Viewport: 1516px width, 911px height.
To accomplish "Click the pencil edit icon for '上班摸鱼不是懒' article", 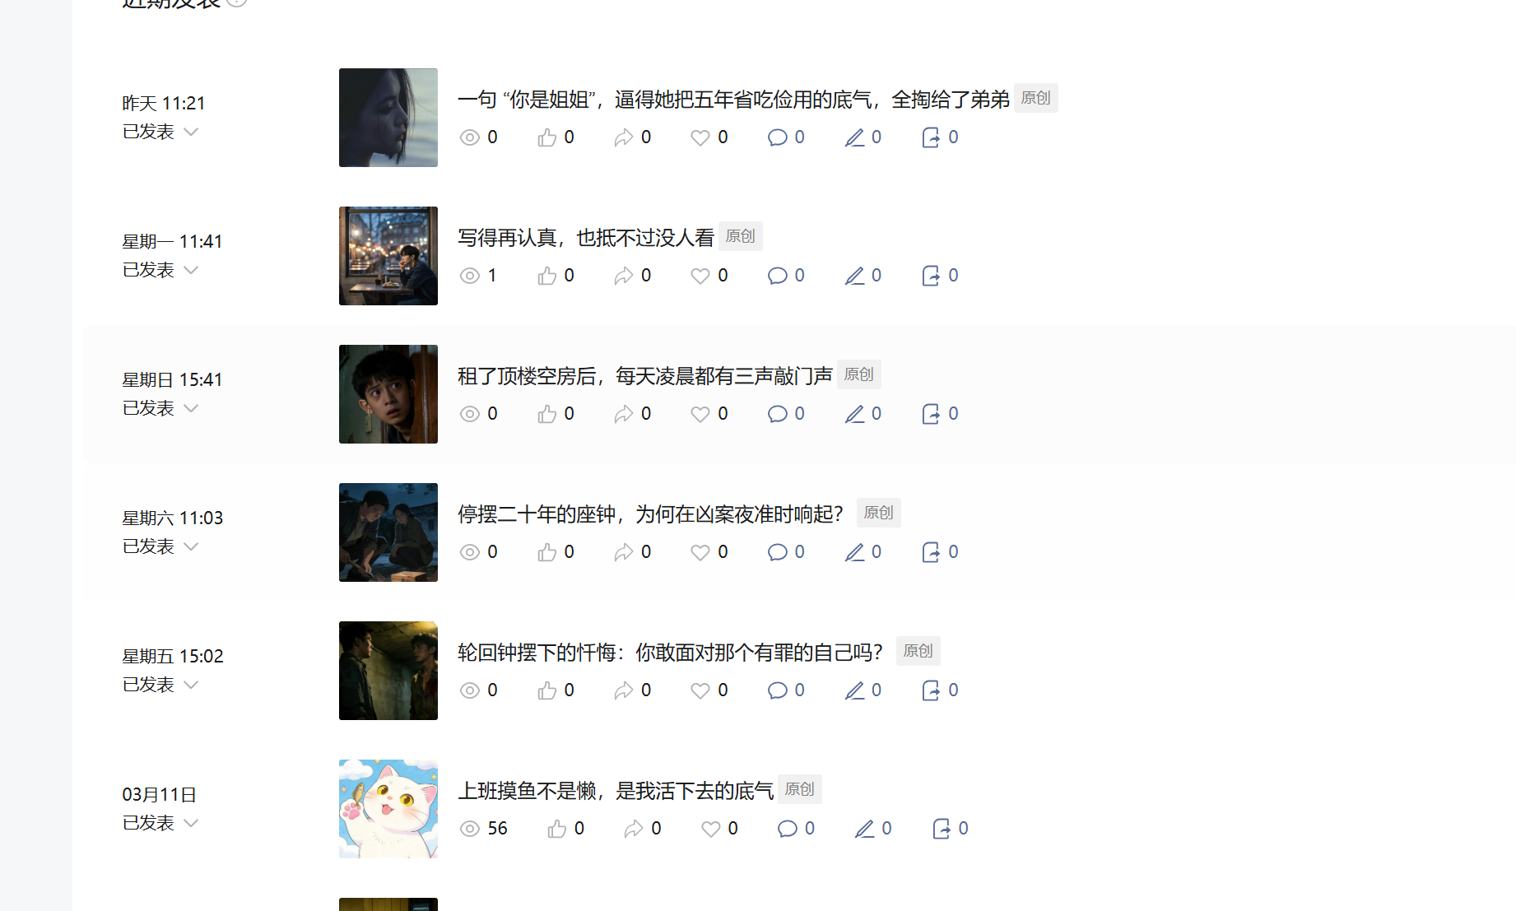I will point(864,829).
